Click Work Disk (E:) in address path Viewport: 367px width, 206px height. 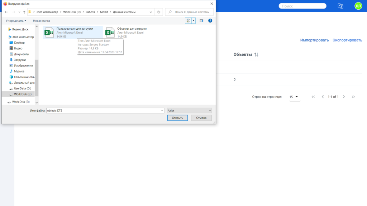pyautogui.click(x=72, y=12)
